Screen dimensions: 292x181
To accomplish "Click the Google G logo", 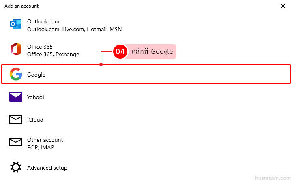I will [16, 75].
